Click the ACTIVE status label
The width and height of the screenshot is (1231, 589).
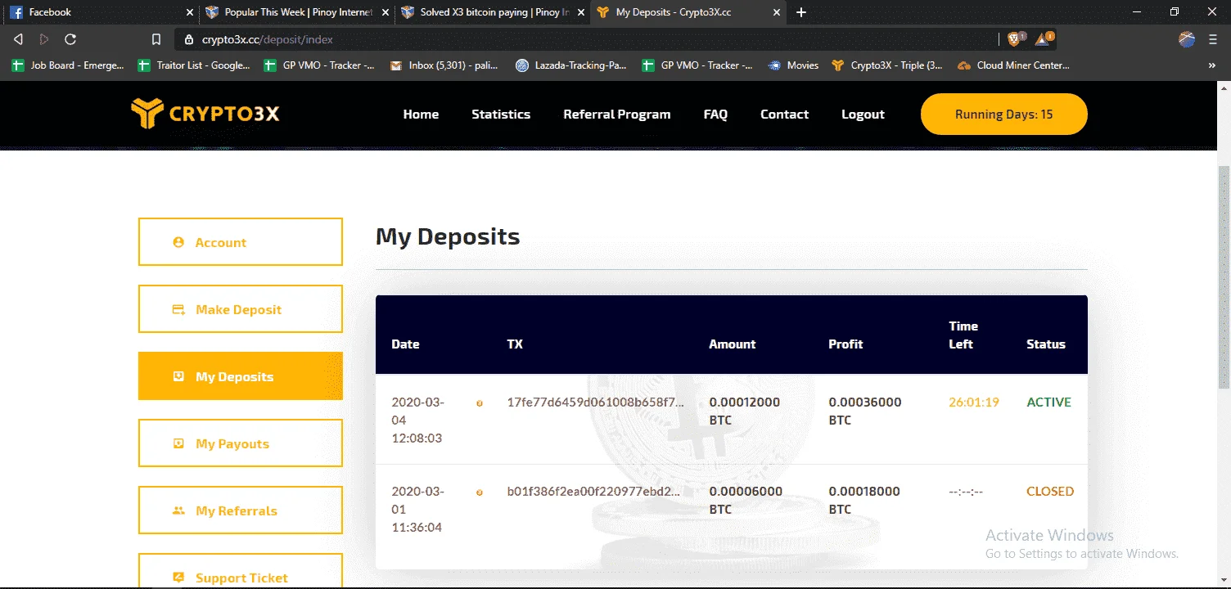[1049, 402]
